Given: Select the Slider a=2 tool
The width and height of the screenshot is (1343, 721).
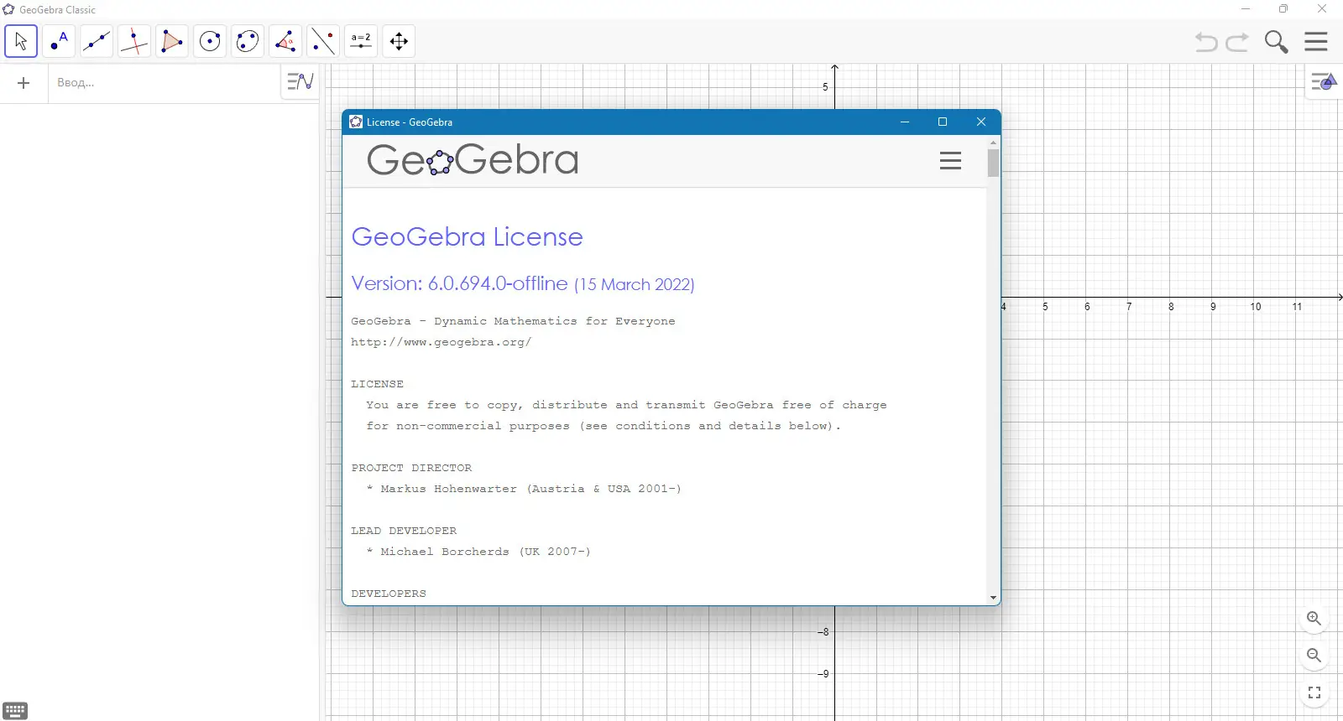Looking at the screenshot, I should coord(361,41).
